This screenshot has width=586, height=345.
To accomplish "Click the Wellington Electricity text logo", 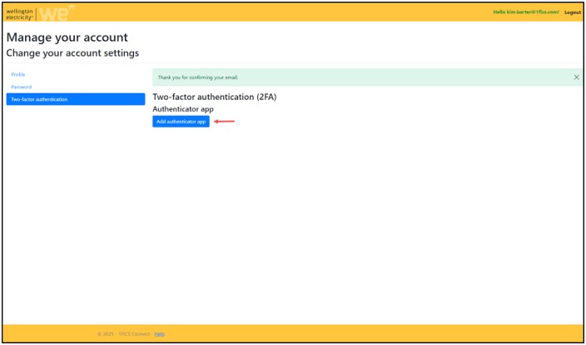I will pos(19,12).
